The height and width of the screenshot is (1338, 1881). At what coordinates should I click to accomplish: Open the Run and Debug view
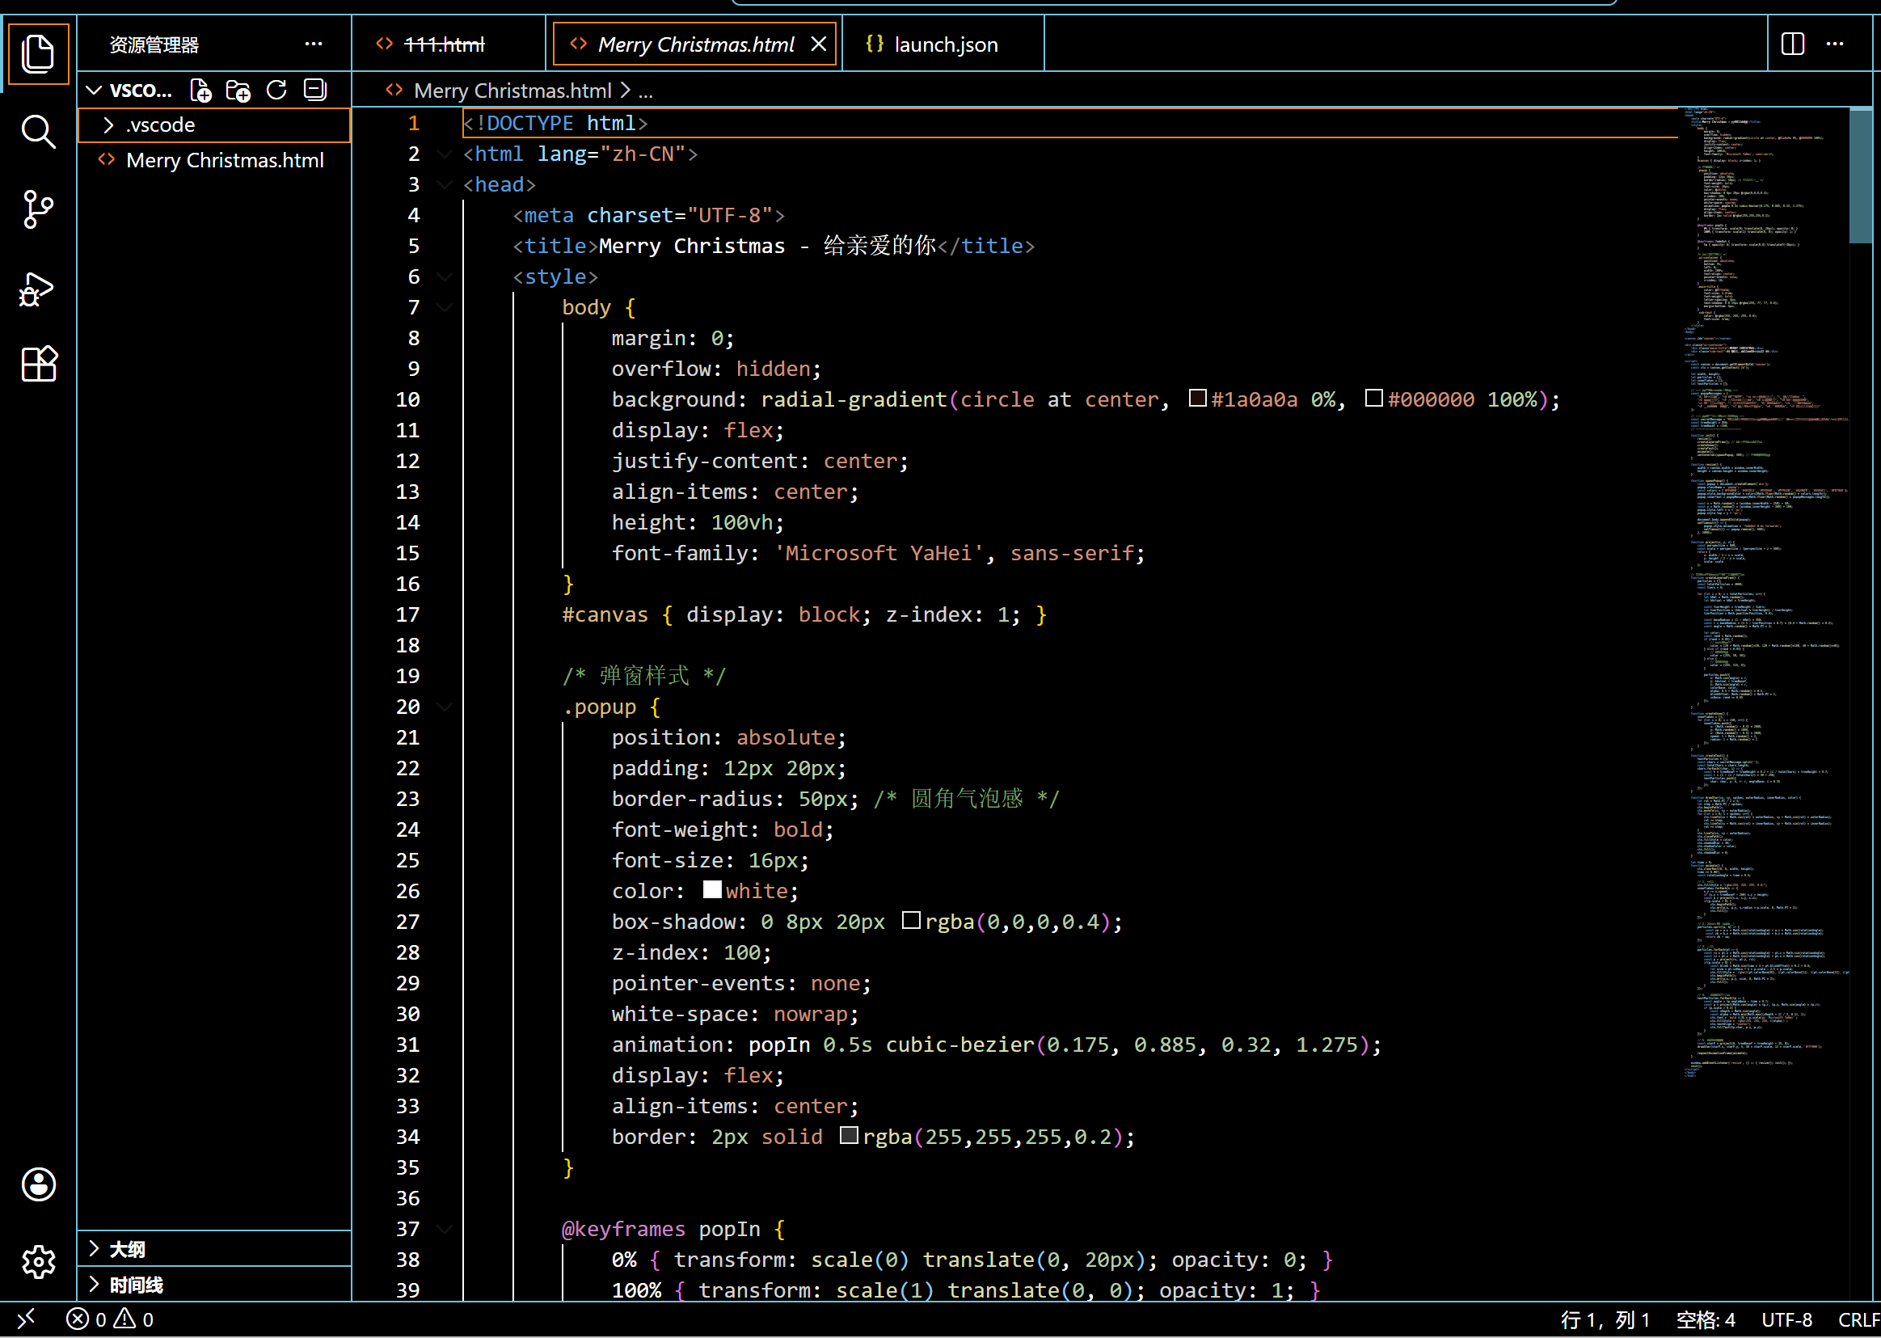pos(38,289)
